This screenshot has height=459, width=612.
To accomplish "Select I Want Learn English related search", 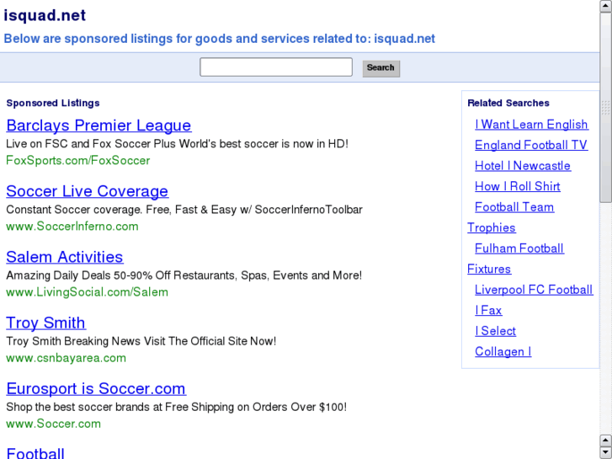I will point(531,125).
